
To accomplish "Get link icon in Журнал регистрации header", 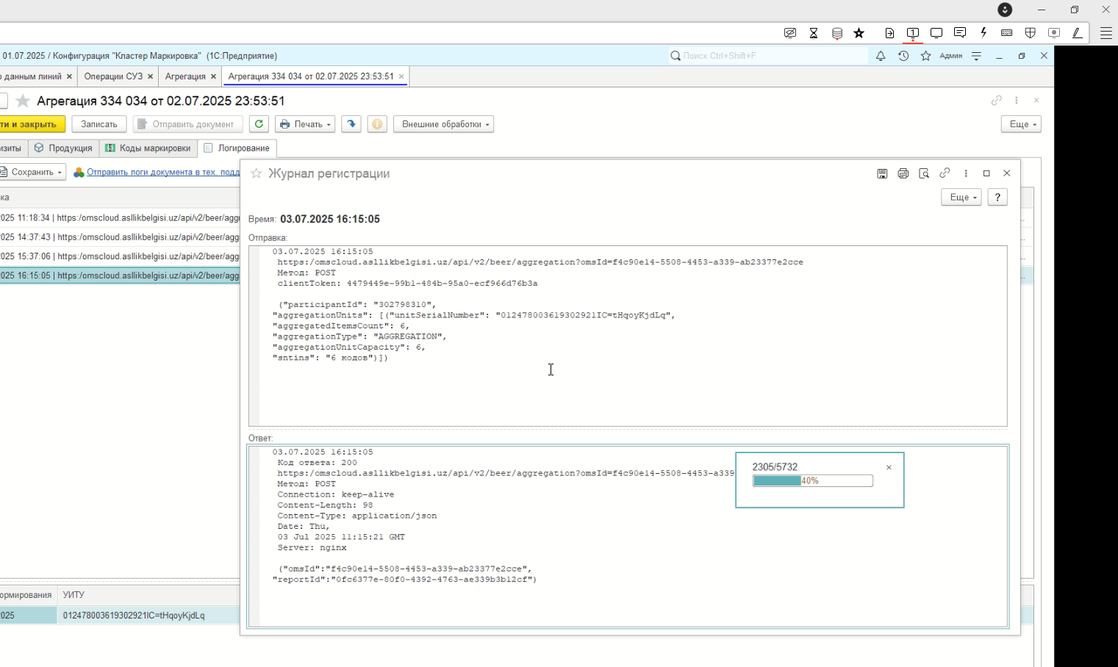I will point(945,173).
